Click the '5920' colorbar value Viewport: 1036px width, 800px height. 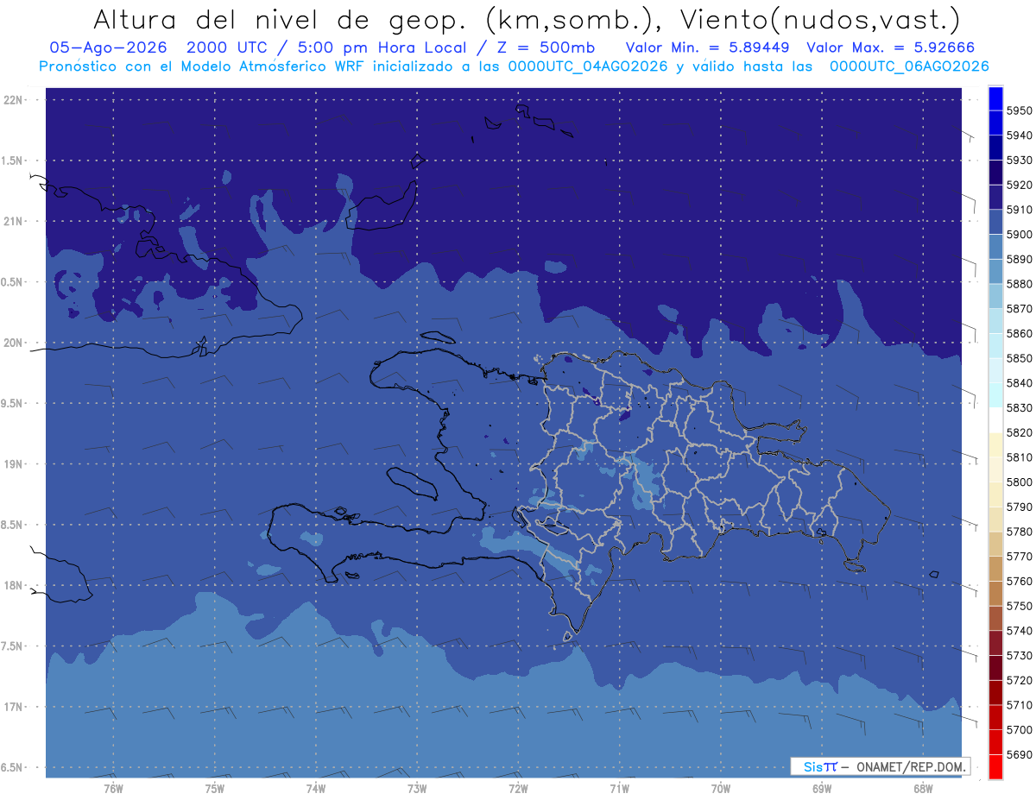(1019, 185)
